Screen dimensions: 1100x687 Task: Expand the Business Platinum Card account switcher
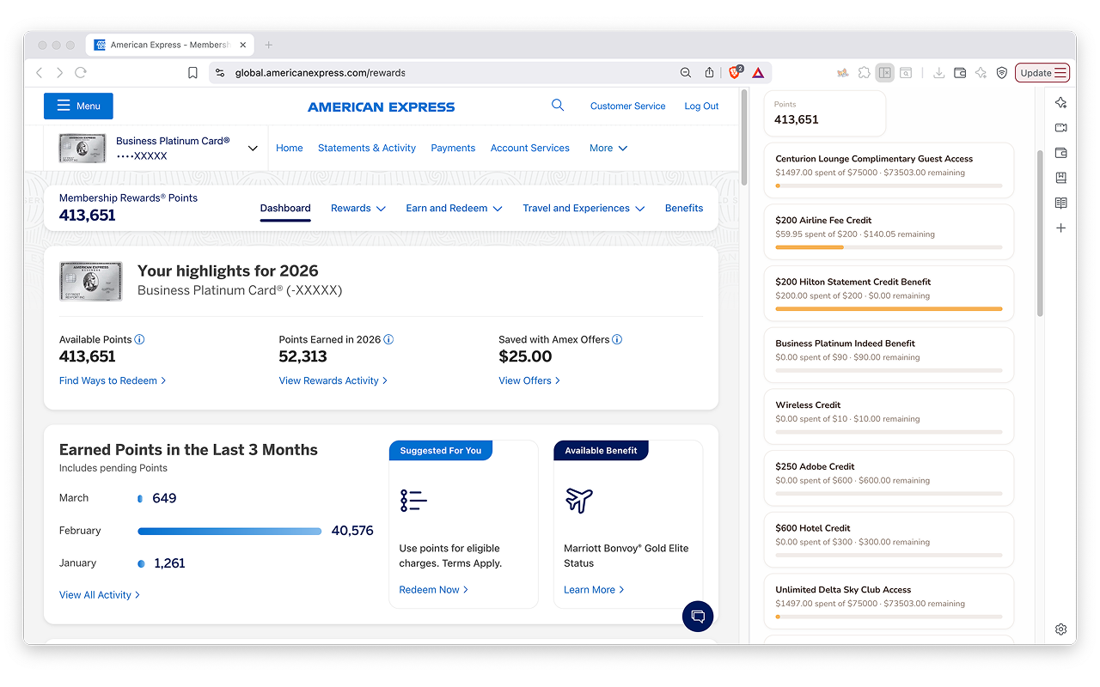pos(253,149)
